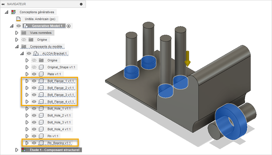Click the Vues nommées folder icon

pyautogui.click(x=24, y=33)
